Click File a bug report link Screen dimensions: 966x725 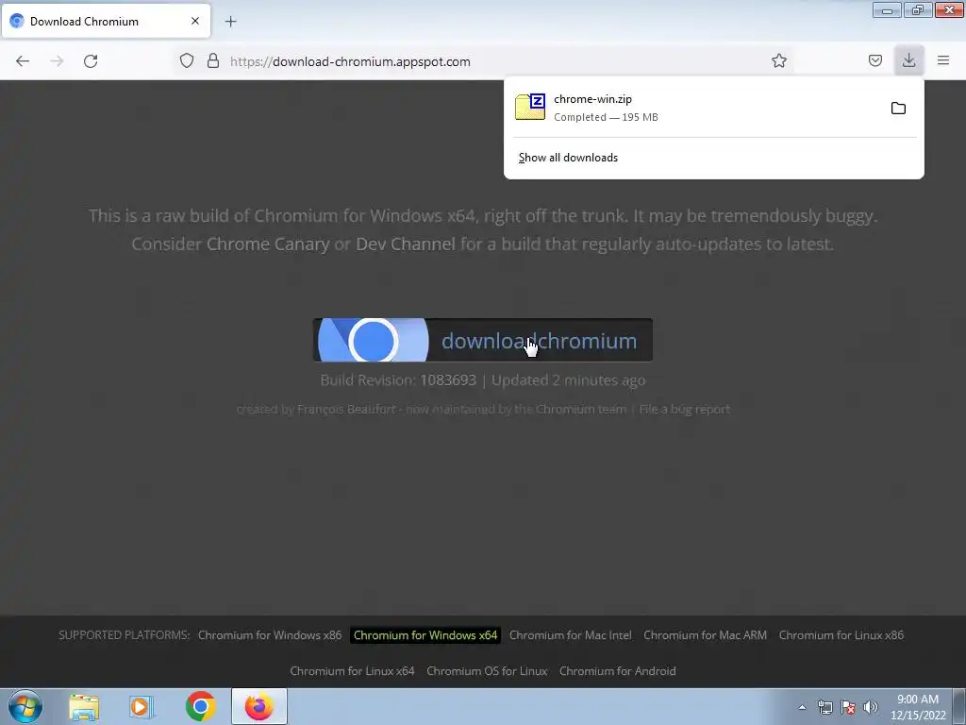pos(685,410)
